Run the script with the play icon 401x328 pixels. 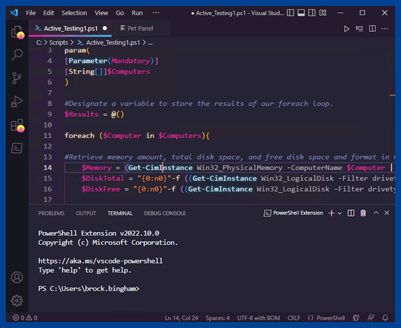[346, 29]
